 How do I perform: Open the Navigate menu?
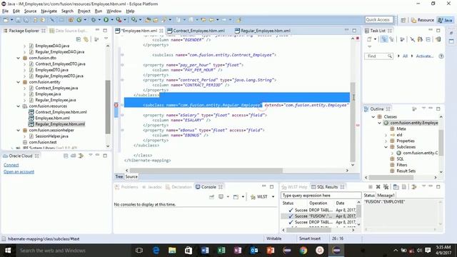click(49, 11)
